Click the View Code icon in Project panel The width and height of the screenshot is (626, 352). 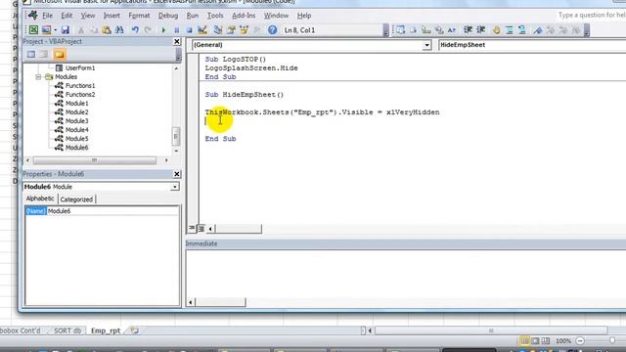pyautogui.click(x=31, y=55)
